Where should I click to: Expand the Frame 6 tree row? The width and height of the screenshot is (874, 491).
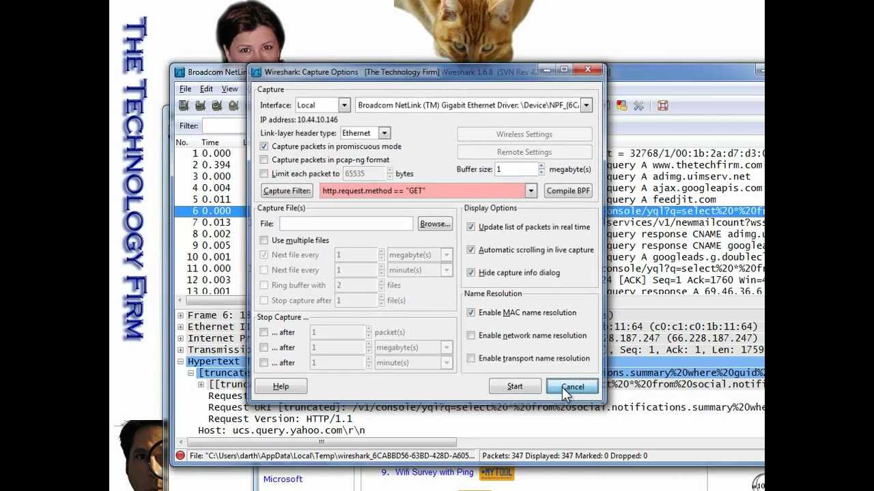(x=180, y=316)
